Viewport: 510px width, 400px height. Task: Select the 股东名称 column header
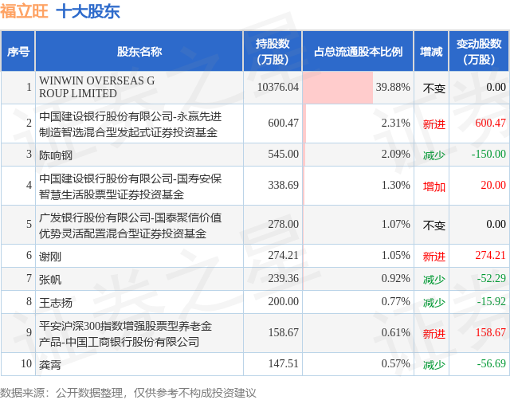(139, 51)
